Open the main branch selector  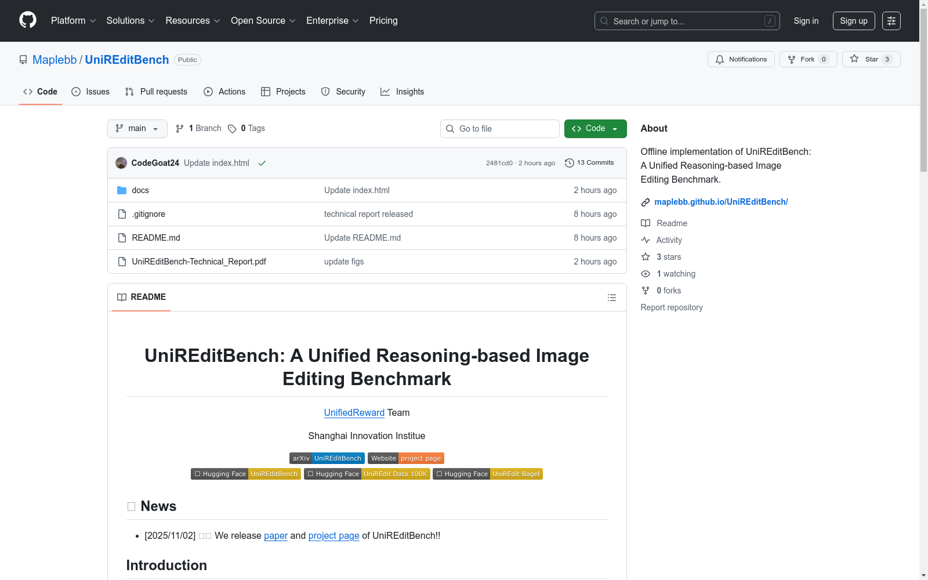(x=137, y=128)
